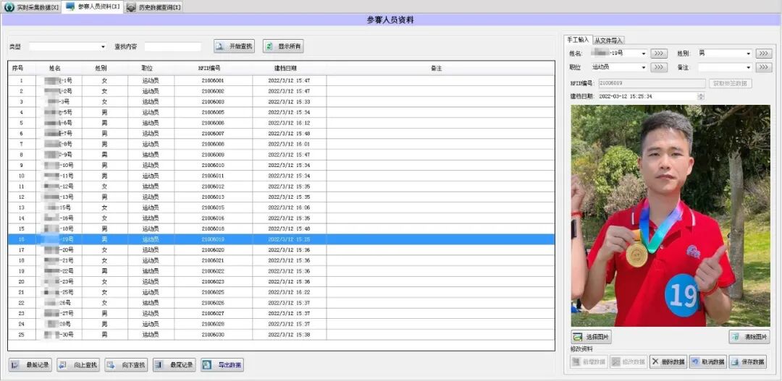This screenshot has width=782, height=381.
Task: Click the 姓名 column header
Action: click(55, 68)
